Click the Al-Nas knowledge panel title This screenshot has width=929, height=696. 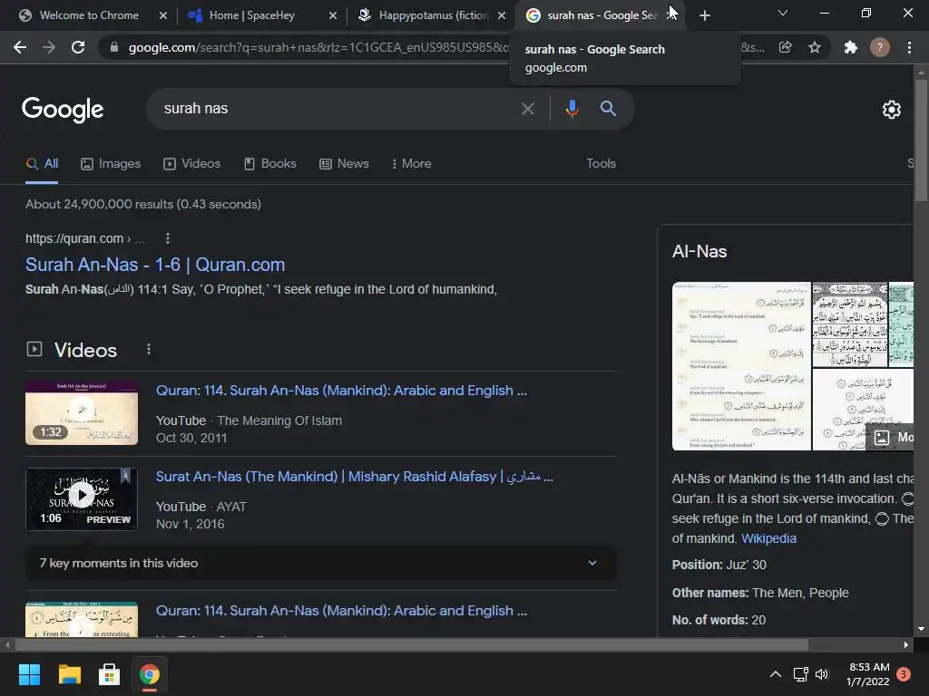(x=699, y=252)
